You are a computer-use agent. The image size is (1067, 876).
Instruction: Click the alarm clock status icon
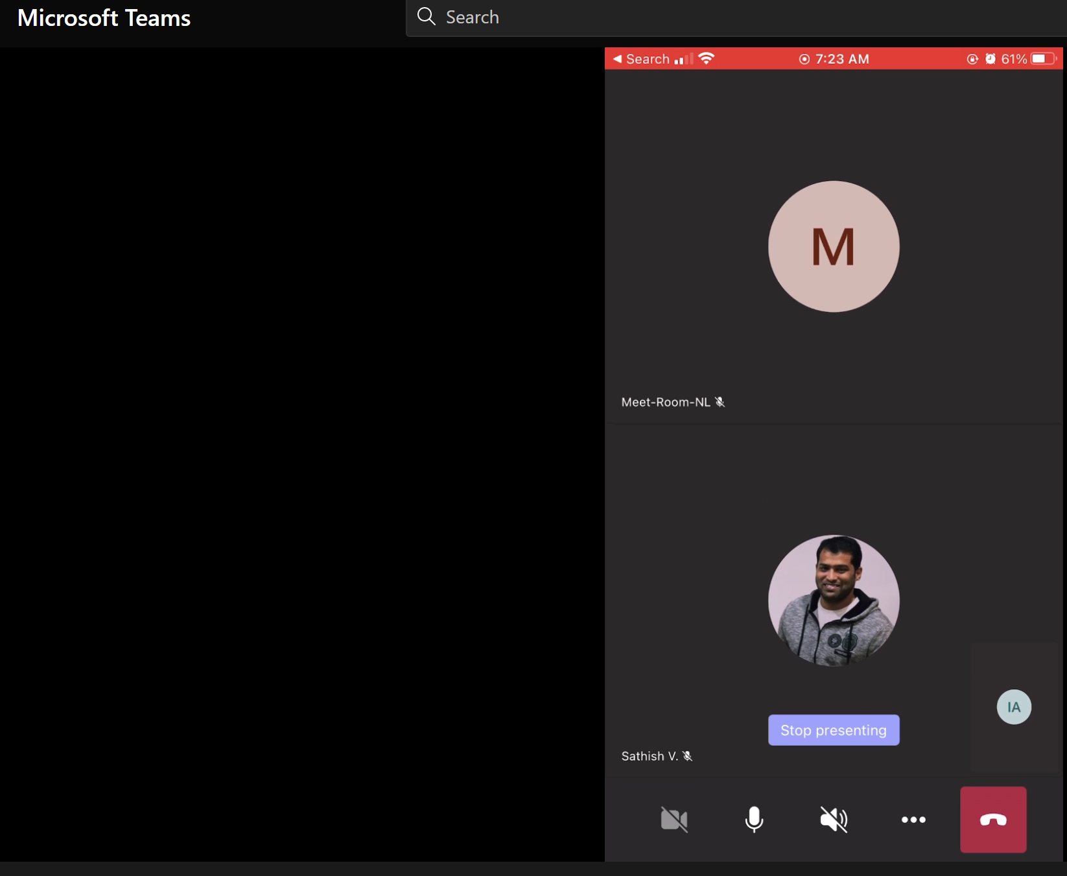pyautogui.click(x=991, y=59)
